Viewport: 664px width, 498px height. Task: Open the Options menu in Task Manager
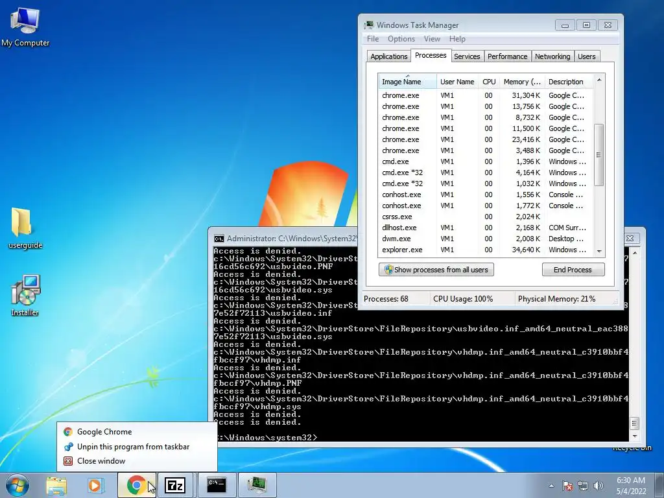[x=401, y=38]
